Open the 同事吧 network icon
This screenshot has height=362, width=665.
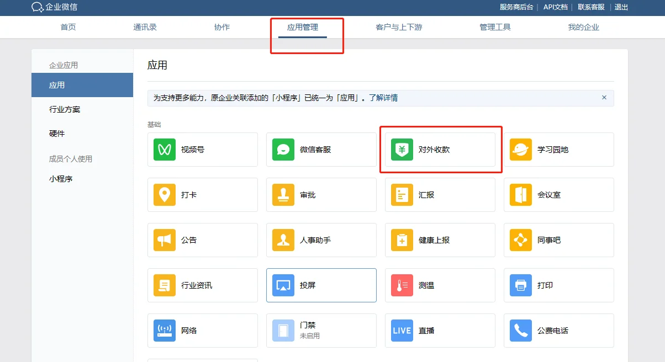click(x=521, y=240)
